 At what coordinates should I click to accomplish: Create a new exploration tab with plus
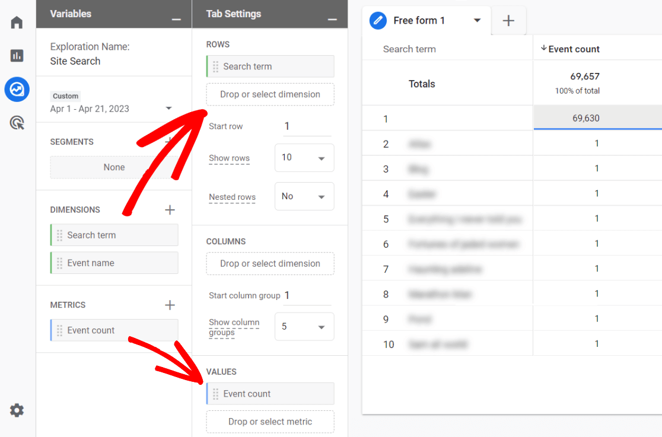coord(508,20)
